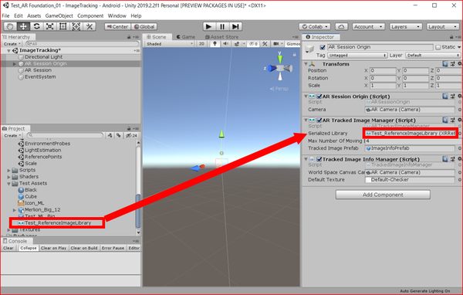Disable AR Tracked Image Manager component

click(319, 120)
